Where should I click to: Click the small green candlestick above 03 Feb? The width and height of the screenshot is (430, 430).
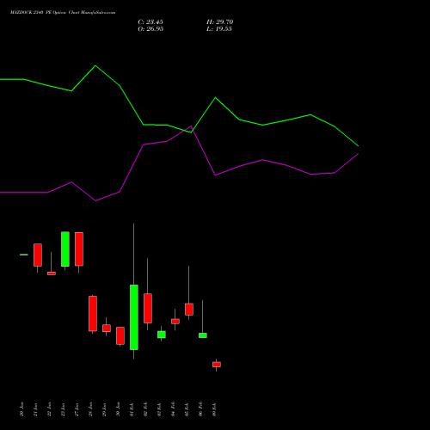[x=162, y=335]
